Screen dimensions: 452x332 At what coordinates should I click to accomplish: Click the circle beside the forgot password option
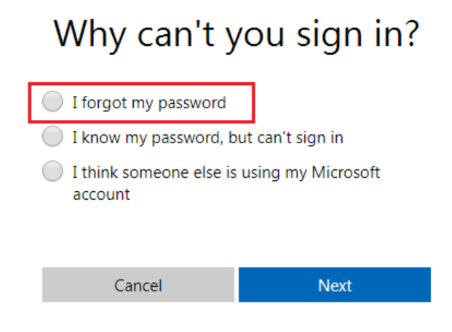53,103
